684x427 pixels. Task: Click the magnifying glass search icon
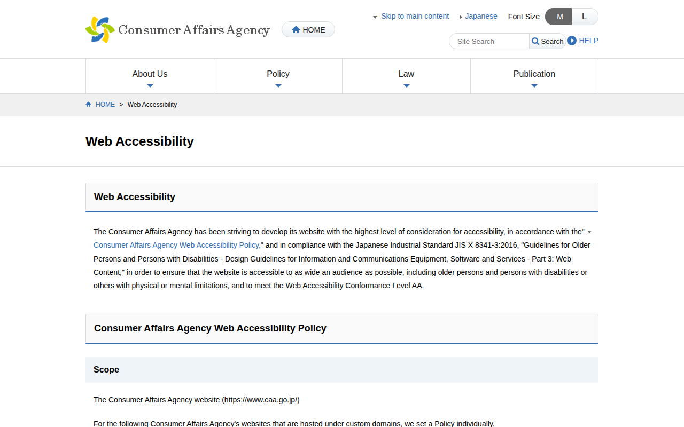[x=535, y=41]
